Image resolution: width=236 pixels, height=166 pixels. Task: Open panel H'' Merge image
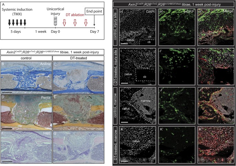tap(216, 27)
